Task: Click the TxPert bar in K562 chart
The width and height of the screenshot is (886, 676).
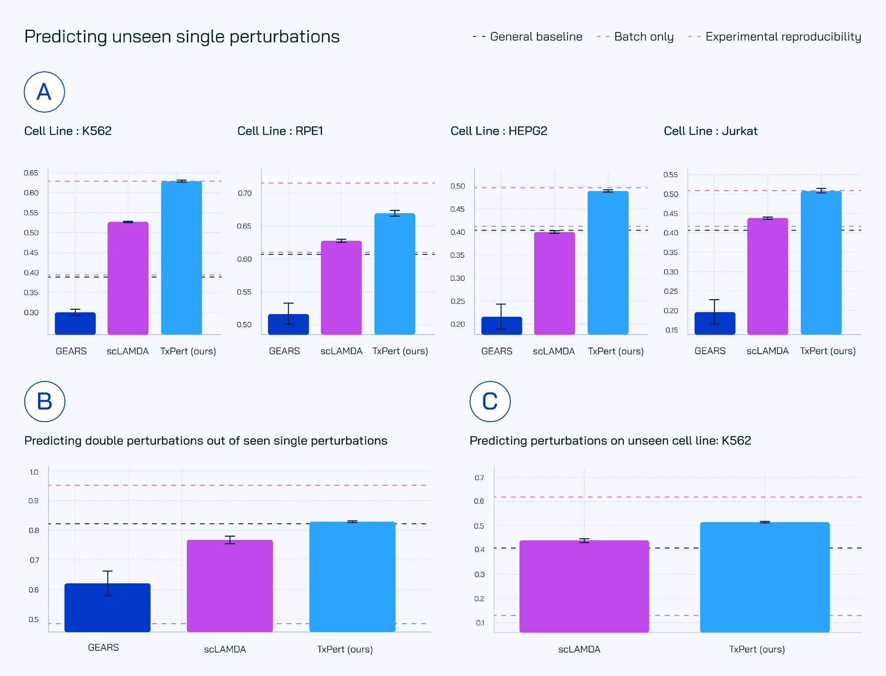Action: 182,258
